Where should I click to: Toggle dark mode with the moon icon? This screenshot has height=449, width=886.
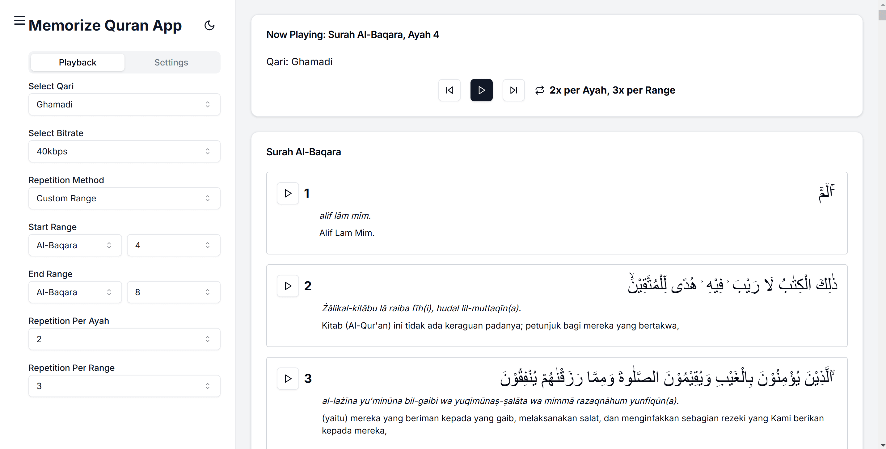[209, 25]
